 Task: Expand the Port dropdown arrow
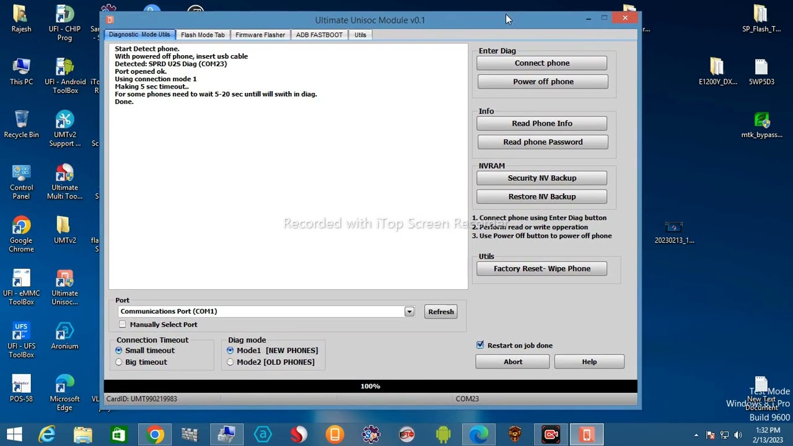point(410,312)
